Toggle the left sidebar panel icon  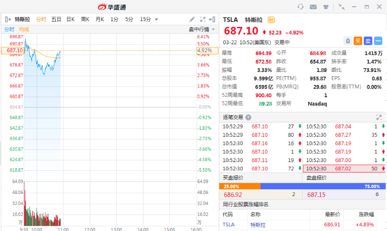[7, 19]
